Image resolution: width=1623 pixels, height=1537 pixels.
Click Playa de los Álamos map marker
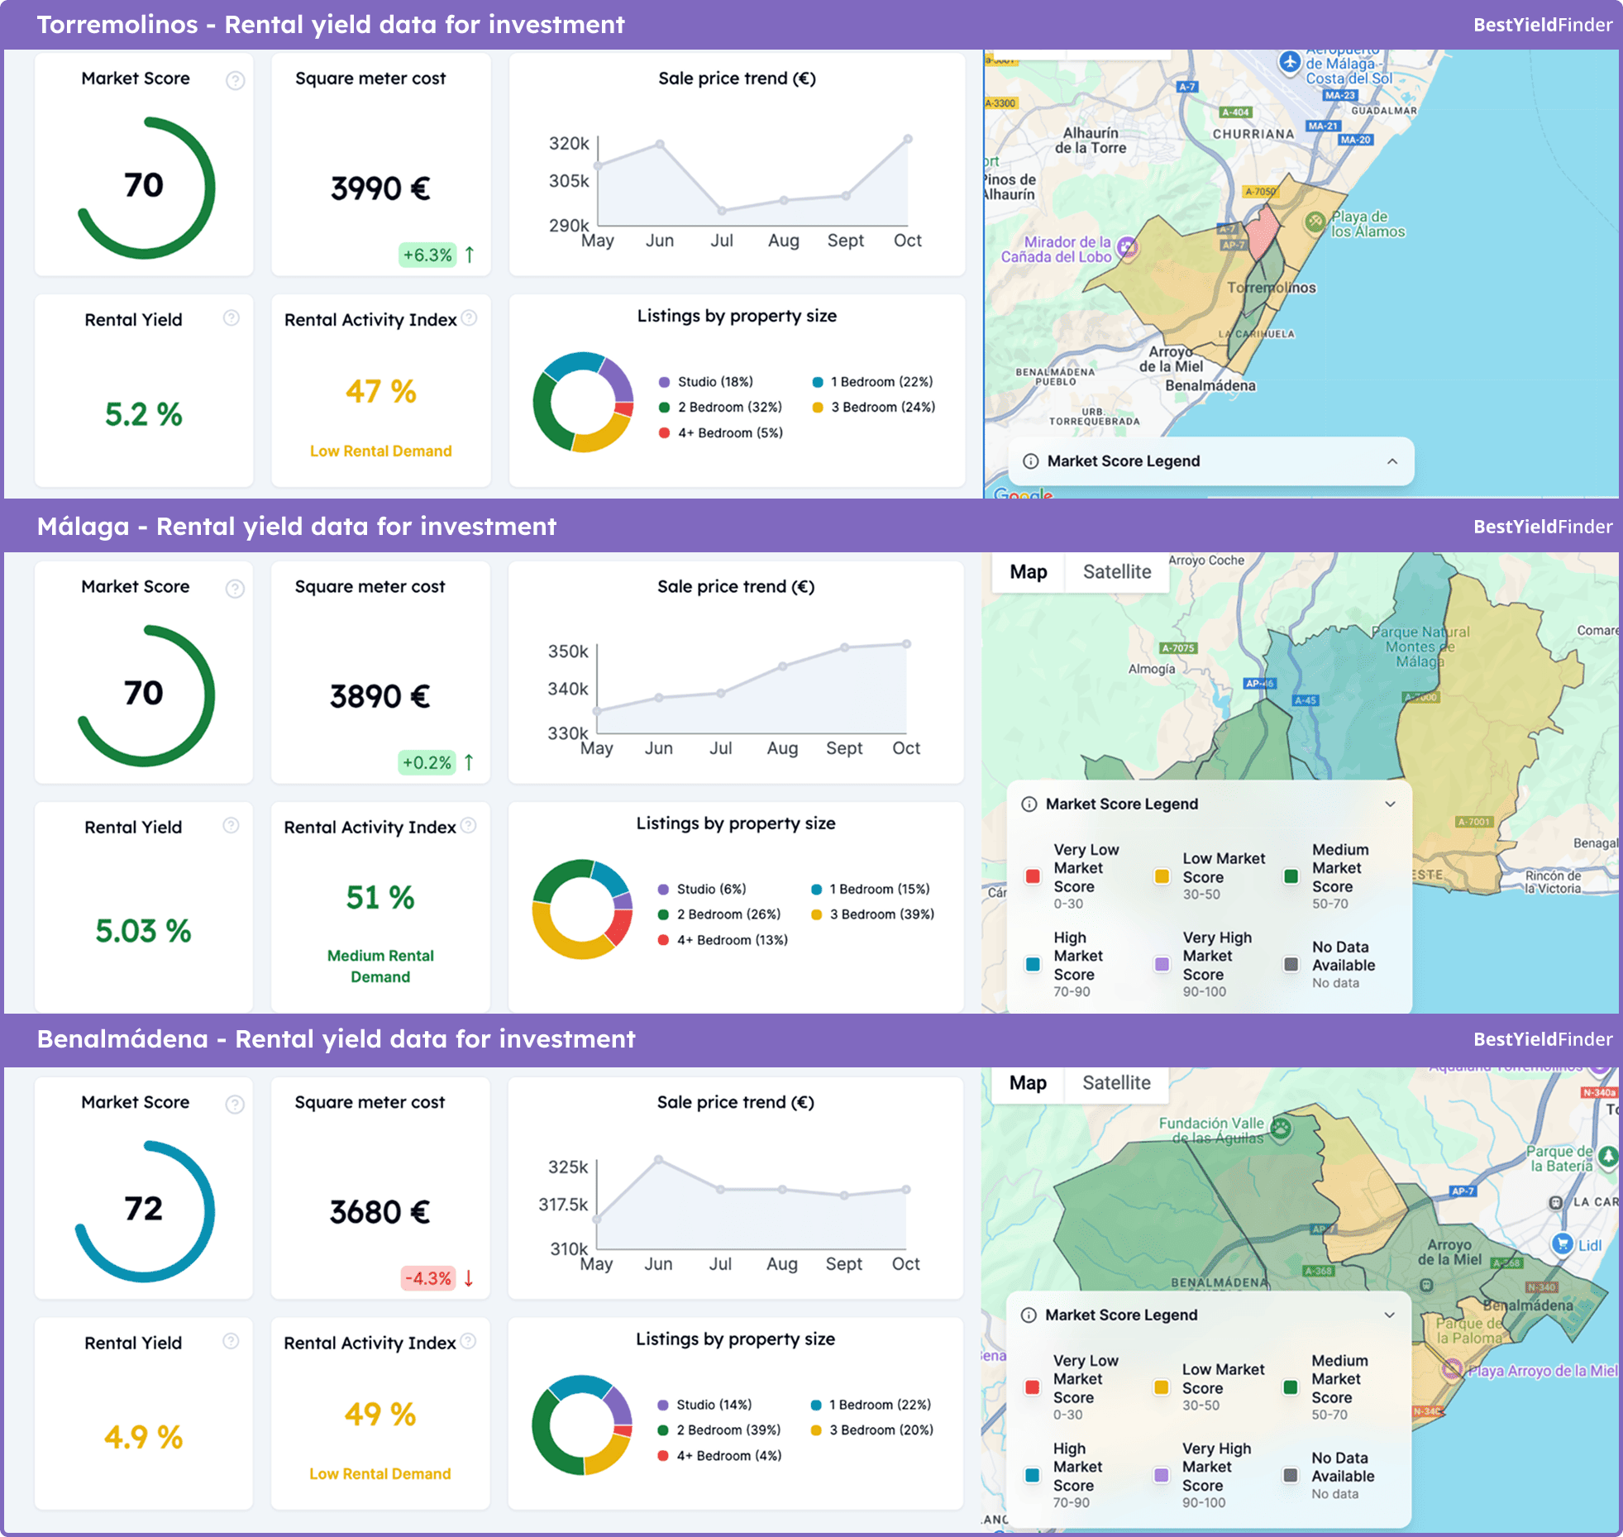pyautogui.click(x=1315, y=222)
